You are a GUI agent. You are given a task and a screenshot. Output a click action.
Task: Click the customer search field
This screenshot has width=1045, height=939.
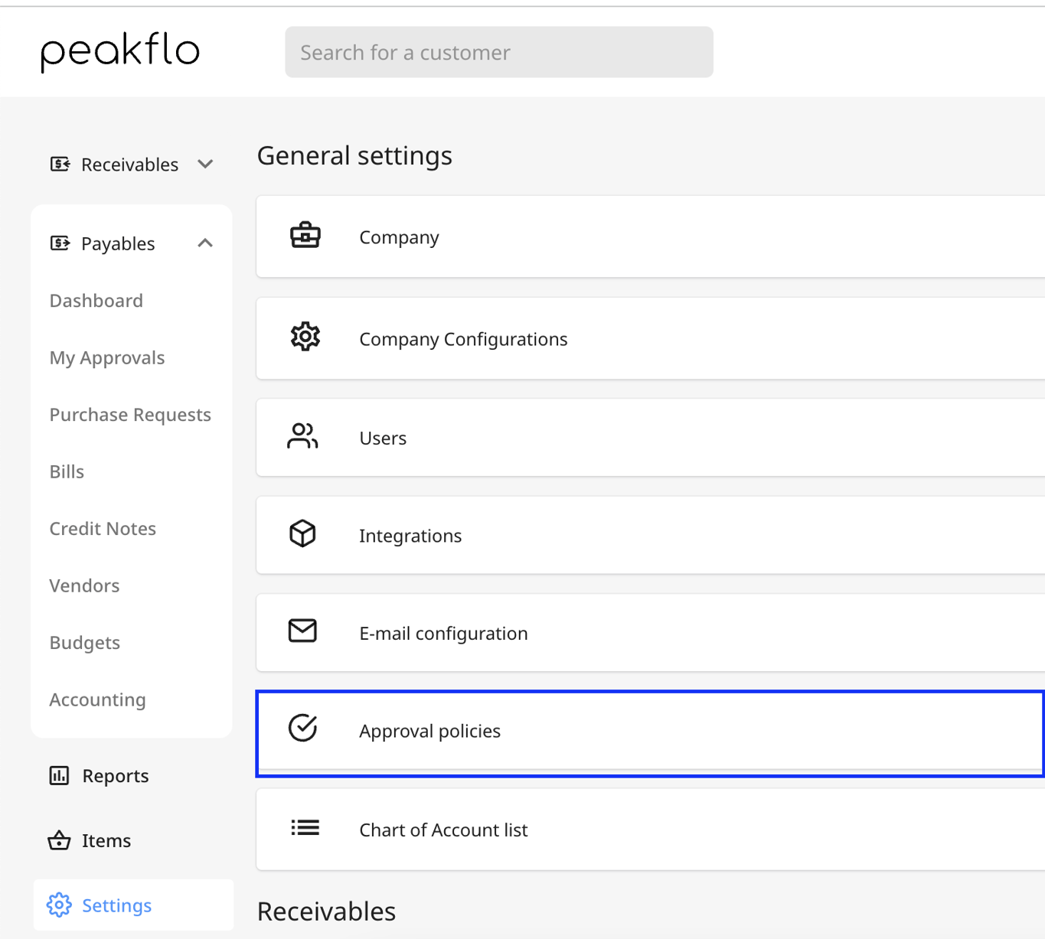coord(498,51)
